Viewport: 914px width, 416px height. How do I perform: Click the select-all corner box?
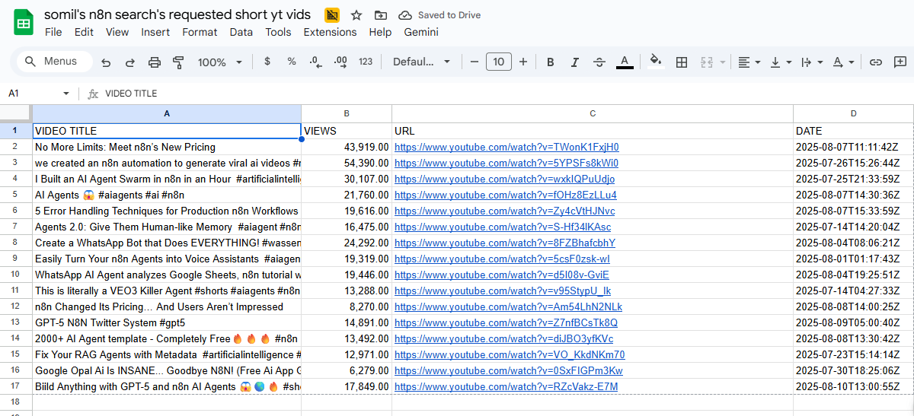pos(16,113)
